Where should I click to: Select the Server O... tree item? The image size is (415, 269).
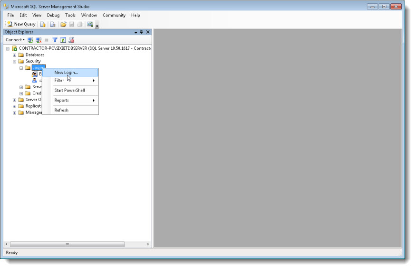pos(33,100)
